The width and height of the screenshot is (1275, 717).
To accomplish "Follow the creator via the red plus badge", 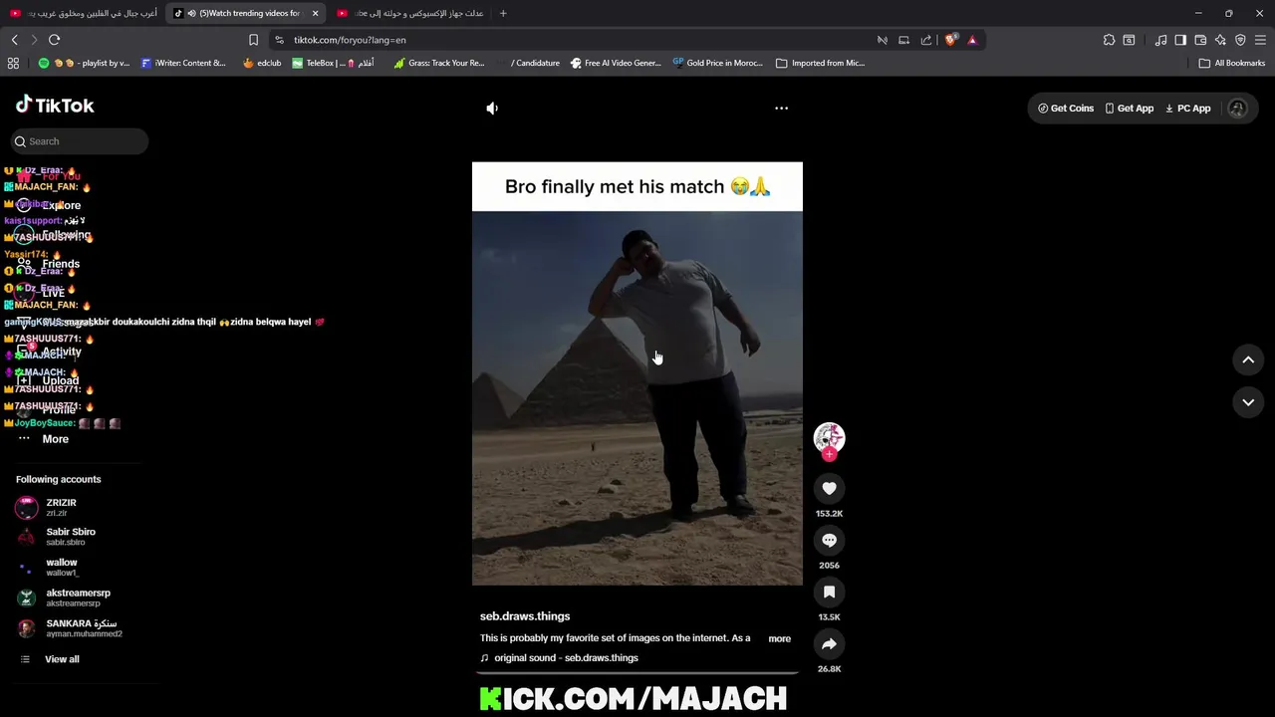I will click(829, 455).
